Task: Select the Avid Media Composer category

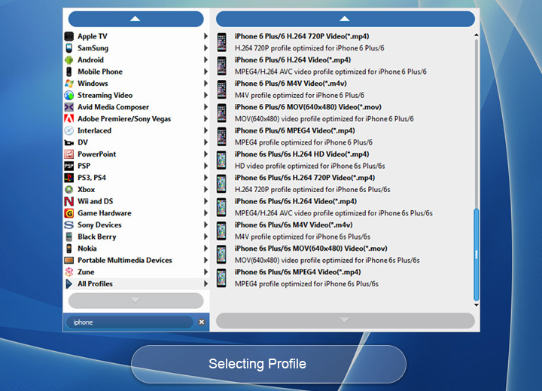Action: (x=136, y=107)
